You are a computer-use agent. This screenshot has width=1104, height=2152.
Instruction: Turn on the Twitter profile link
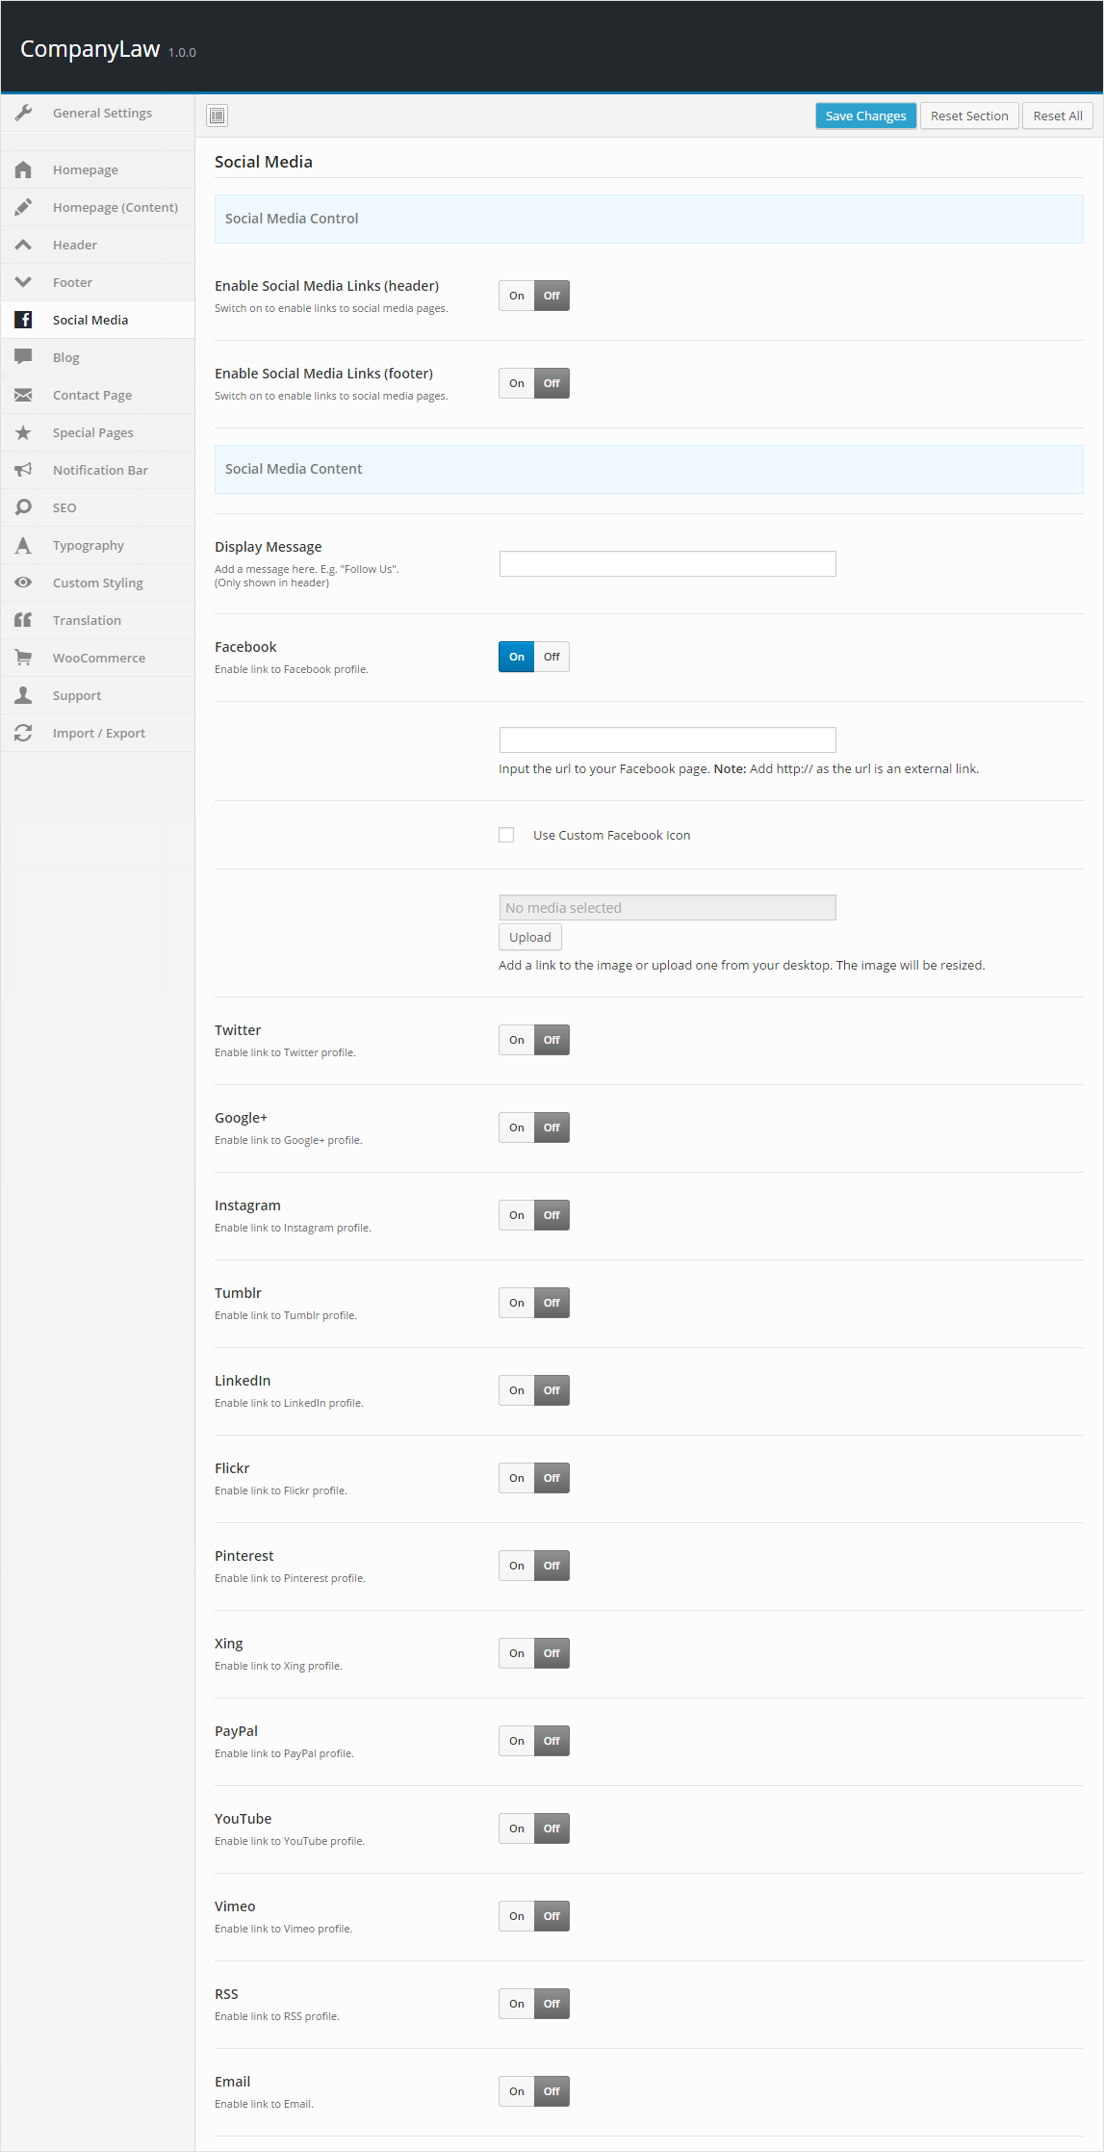(517, 1040)
